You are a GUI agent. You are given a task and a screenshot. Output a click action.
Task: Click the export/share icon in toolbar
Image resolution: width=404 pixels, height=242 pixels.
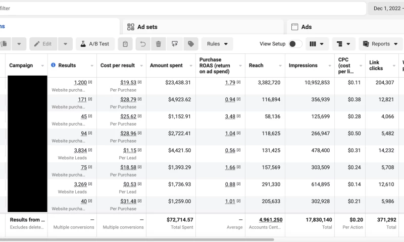[175, 44]
